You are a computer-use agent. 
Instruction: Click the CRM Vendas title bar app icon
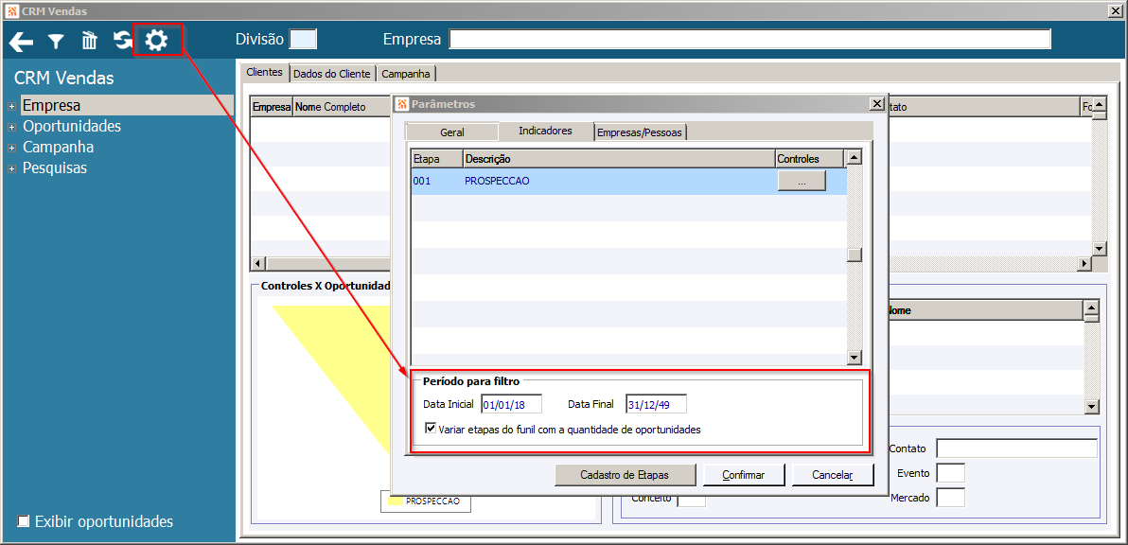pyautogui.click(x=11, y=10)
